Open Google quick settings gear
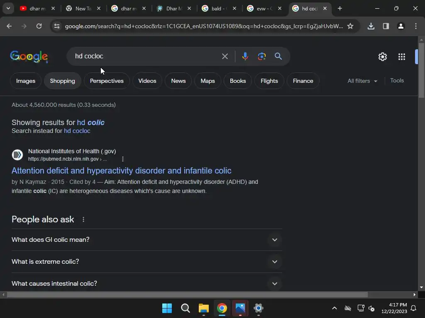The height and width of the screenshot is (318, 425). (382, 57)
